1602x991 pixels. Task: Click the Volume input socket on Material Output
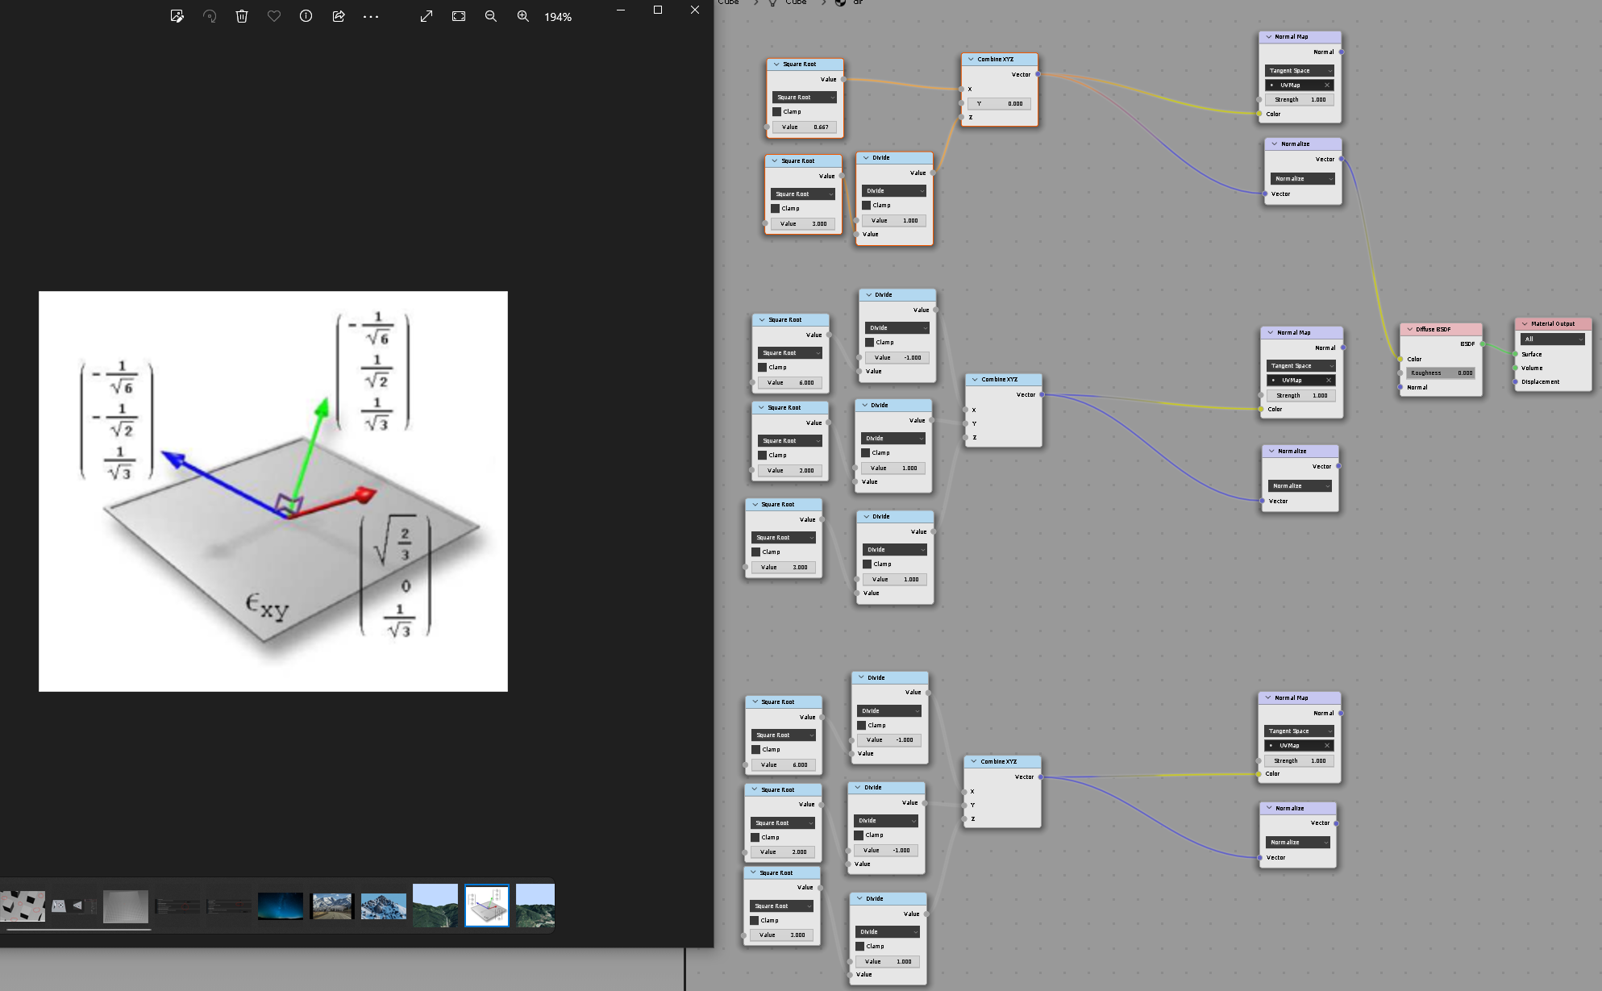1516,369
